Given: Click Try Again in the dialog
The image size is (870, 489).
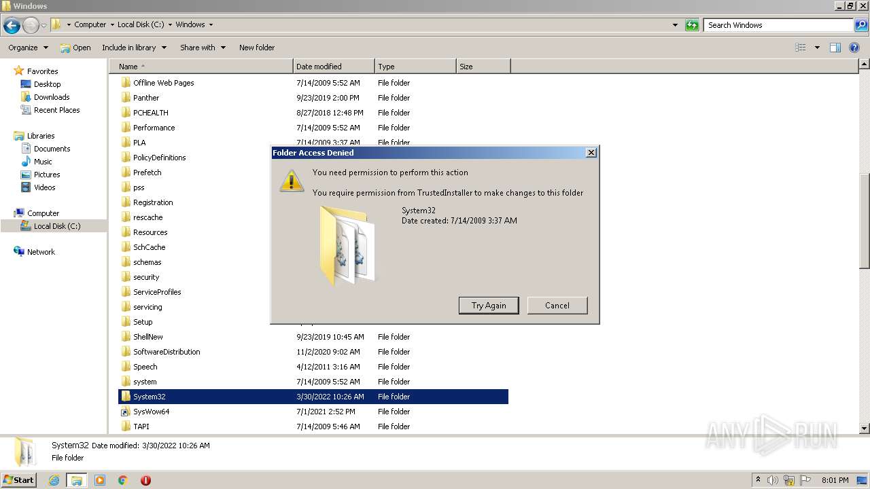Looking at the screenshot, I should (x=489, y=306).
